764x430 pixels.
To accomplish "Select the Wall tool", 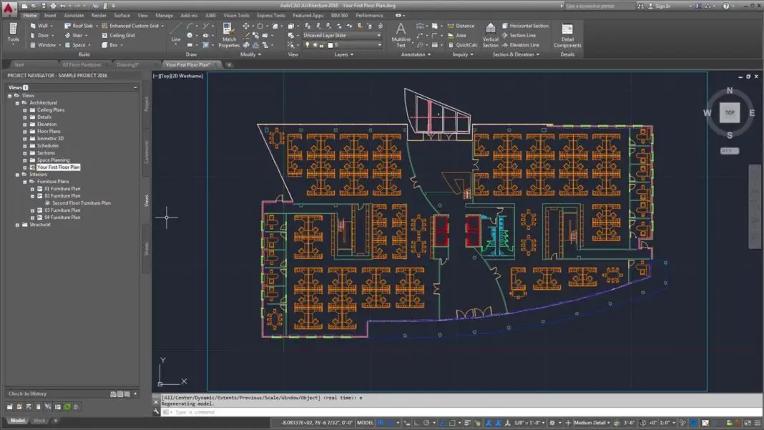I will pos(41,26).
